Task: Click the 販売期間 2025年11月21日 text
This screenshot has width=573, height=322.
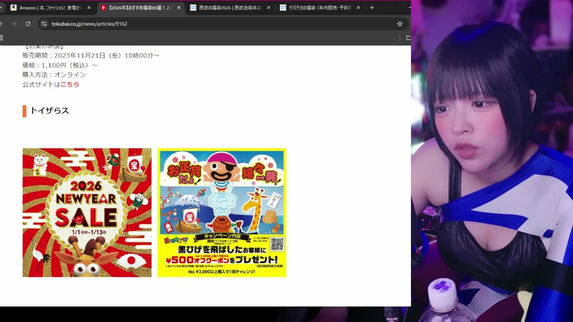Action: pos(91,55)
